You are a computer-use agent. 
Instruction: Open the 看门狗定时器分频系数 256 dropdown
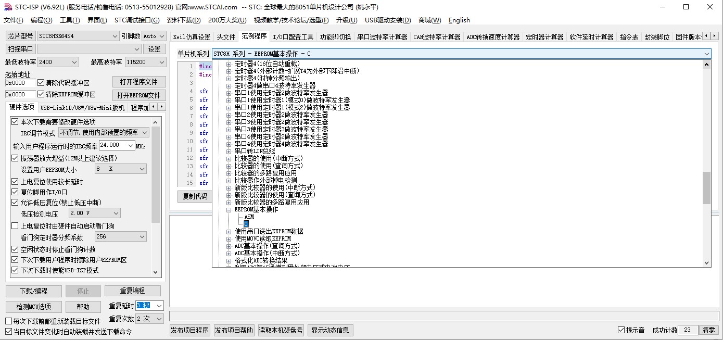pyautogui.click(x=120, y=237)
